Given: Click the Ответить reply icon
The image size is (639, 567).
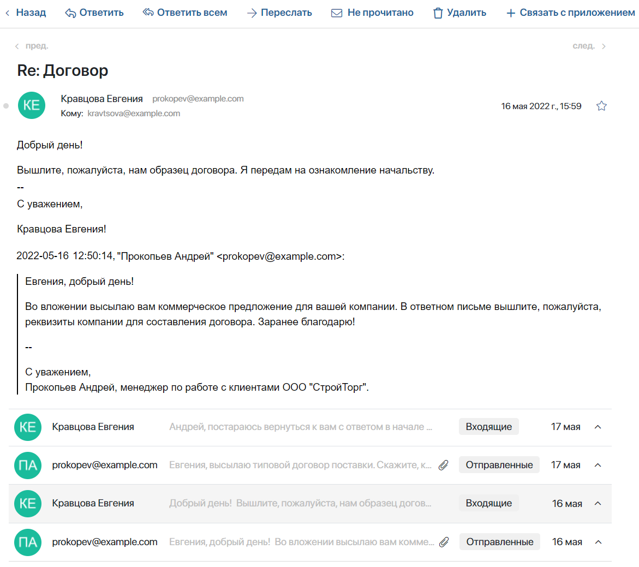Looking at the screenshot, I should click(x=70, y=13).
